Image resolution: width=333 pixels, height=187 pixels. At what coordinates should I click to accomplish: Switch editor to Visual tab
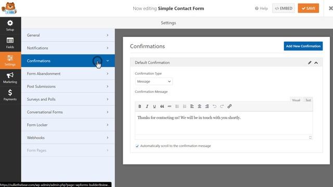coord(296,100)
